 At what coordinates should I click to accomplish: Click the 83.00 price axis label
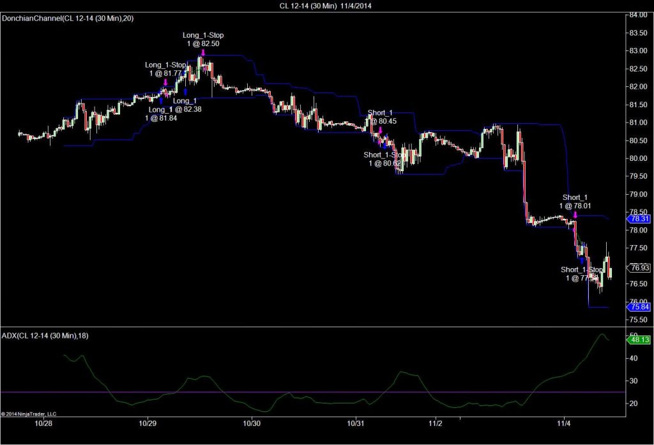pyautogui.click(x=639, y=51)
